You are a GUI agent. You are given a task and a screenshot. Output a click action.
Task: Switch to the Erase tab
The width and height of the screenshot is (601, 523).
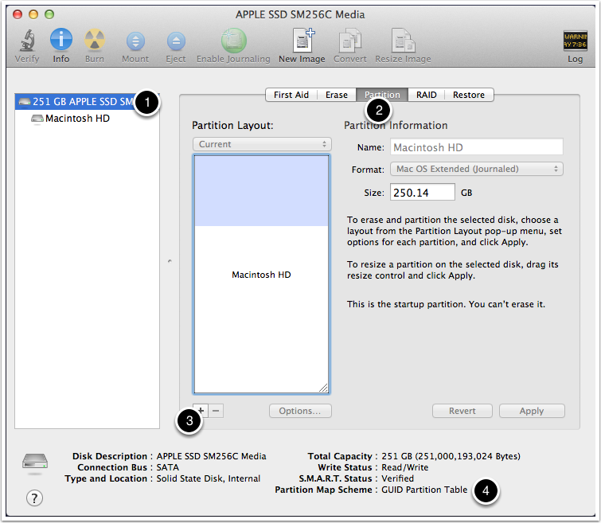336,95
